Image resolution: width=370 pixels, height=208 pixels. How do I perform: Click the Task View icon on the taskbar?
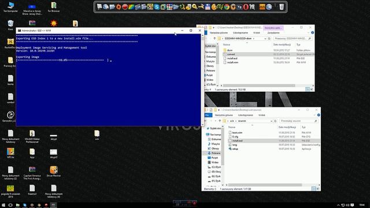10,205
